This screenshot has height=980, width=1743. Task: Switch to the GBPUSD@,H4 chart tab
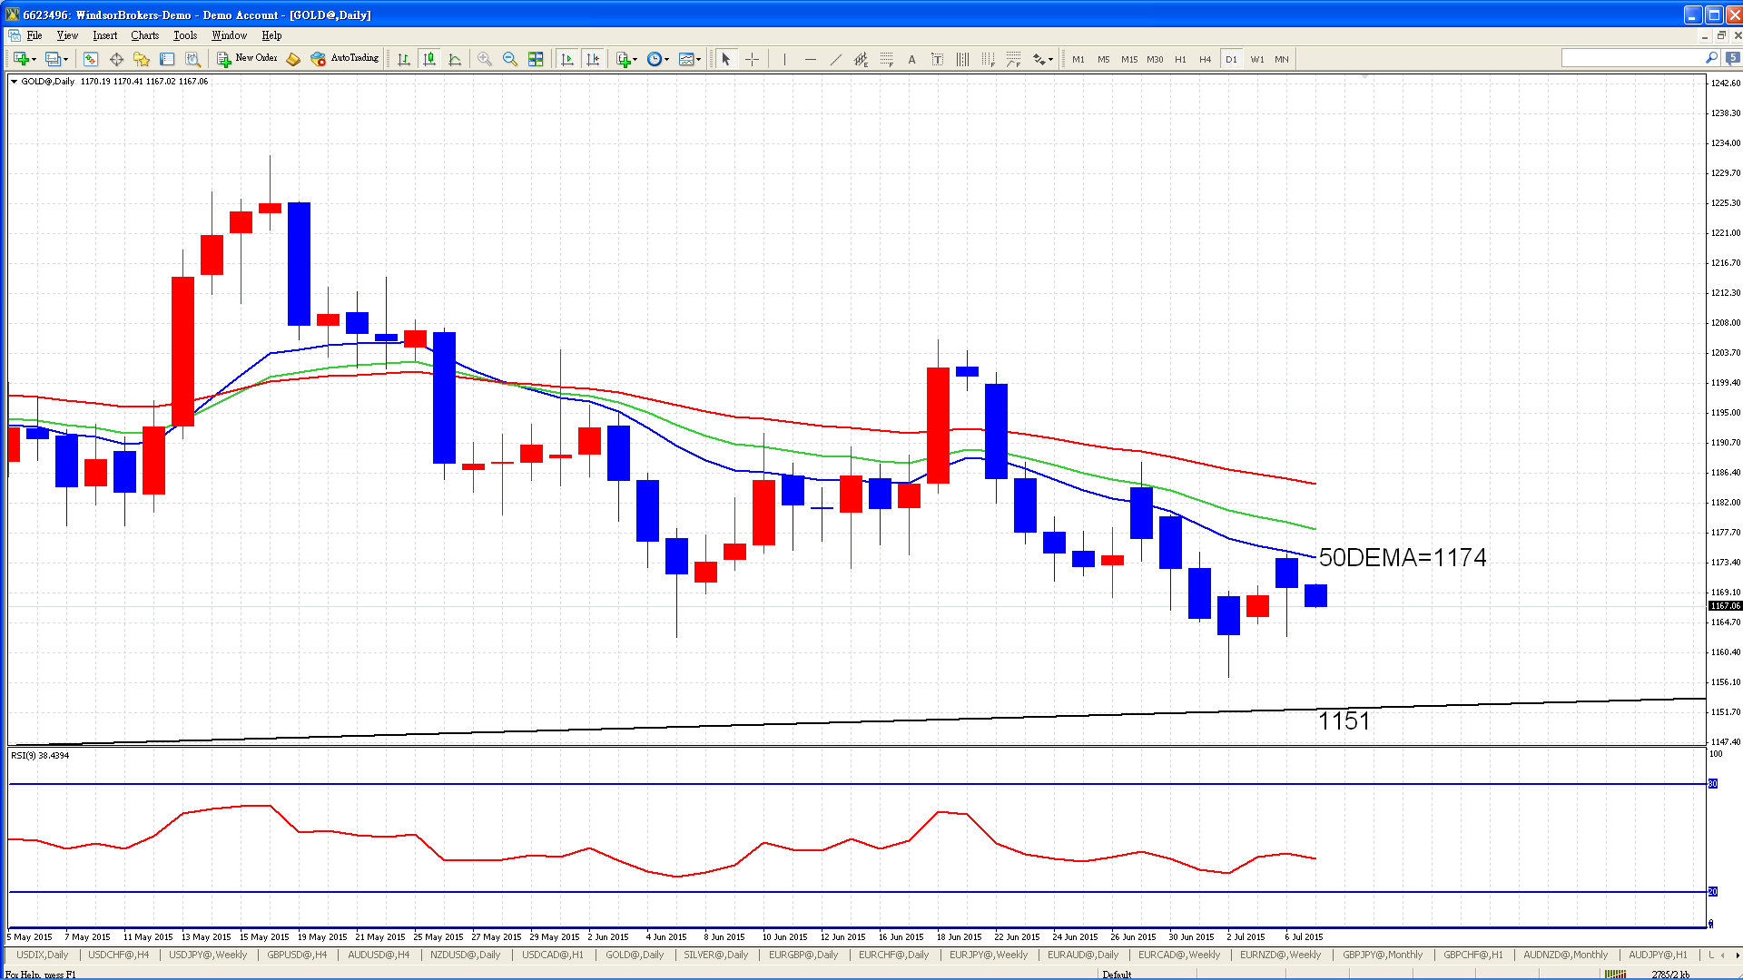pyautogui.click(x=297, y=955)
